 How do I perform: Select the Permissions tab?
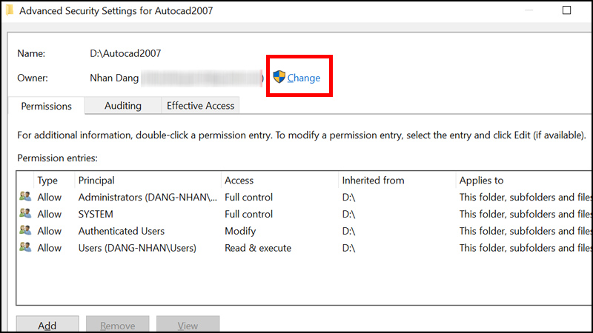point(46,106)
